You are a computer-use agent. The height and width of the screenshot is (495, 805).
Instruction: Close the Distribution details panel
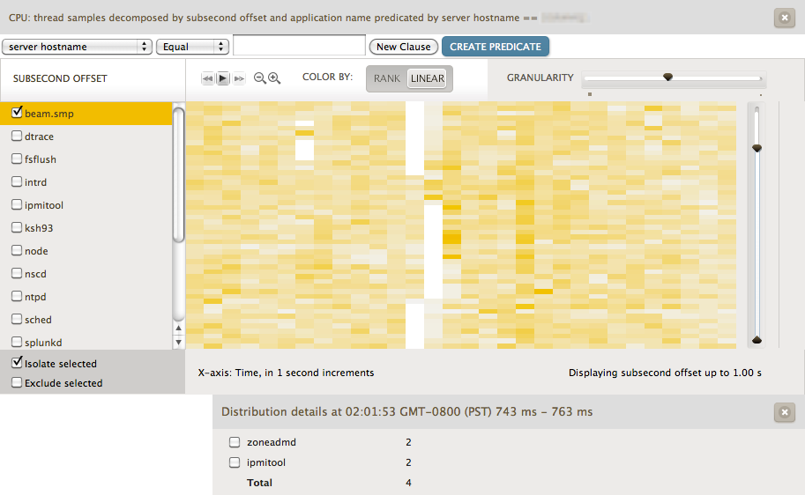[783, 412]
